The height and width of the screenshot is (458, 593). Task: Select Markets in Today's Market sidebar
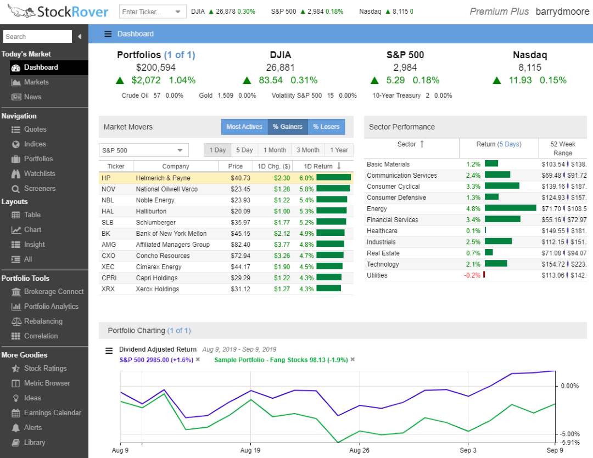pyautogui.click(x=36, y=82)
